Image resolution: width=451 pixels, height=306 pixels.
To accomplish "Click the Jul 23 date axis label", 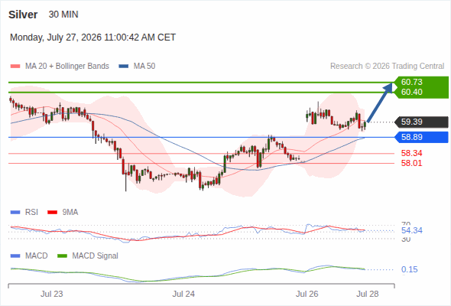I will pyautogui.click(x=51, y=295).
